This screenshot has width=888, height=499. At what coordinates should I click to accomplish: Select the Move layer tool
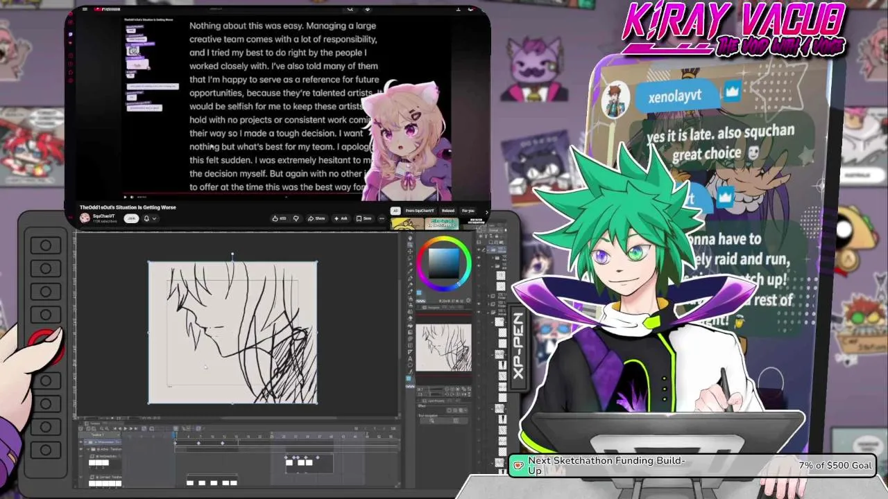(x=410, y=252)
